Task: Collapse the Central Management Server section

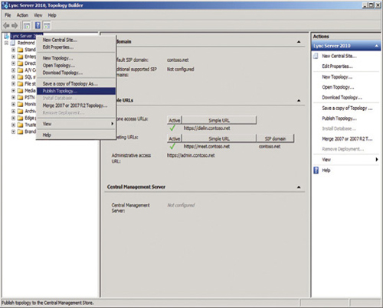Action: tap(299, 187)
